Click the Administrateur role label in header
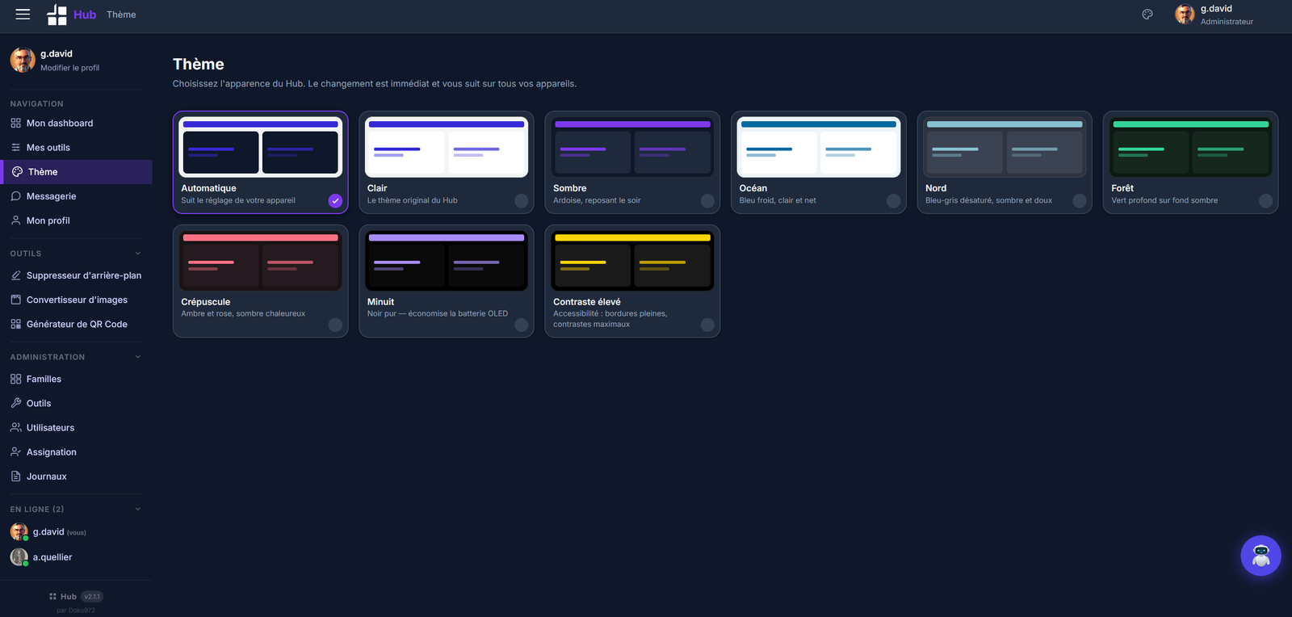The width and height of the screenshot is (1292, 617). pyautogui.click(x=1227, y=22)
